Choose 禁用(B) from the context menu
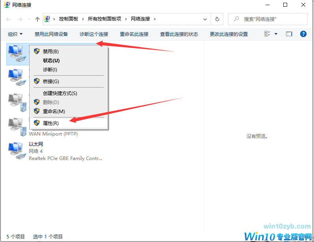The width and height of the screenshot is (314, 242). click(69, 52)
